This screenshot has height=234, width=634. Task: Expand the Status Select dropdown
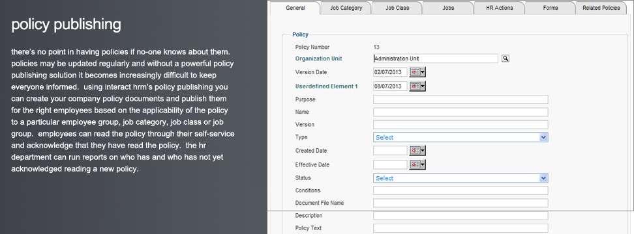tap(460, 178)
